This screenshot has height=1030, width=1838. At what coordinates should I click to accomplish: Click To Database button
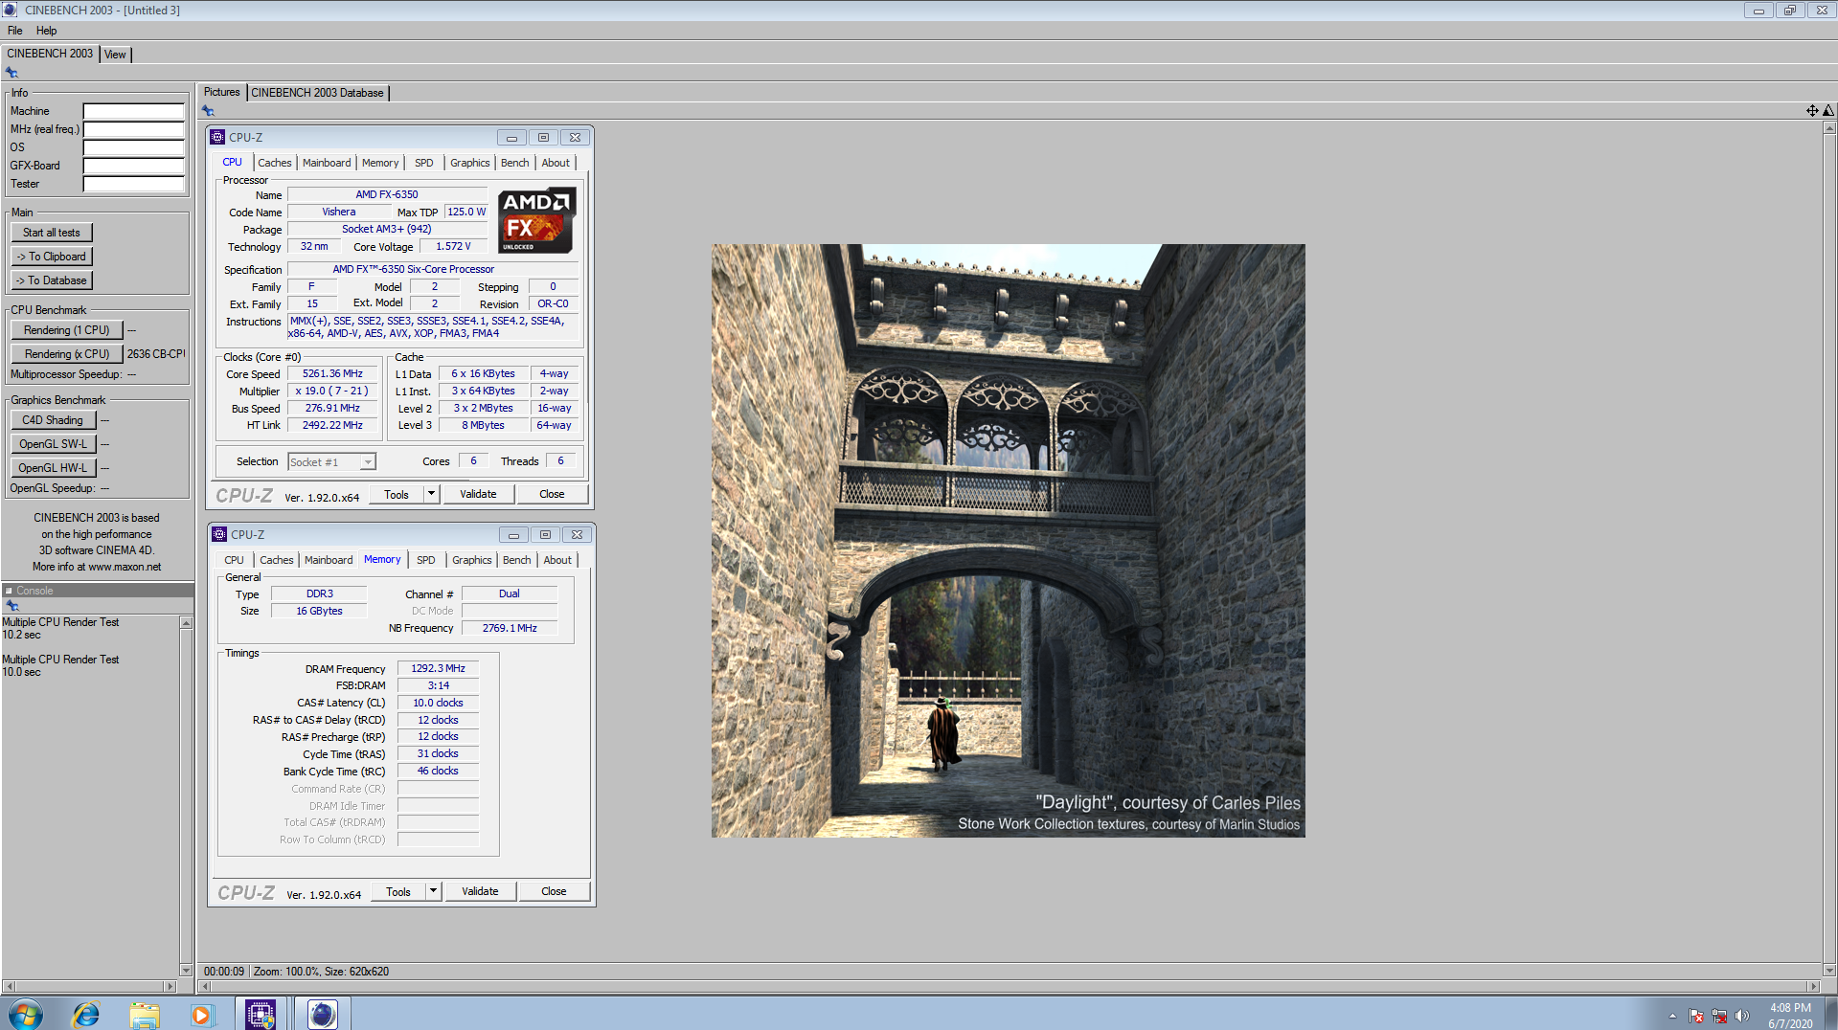point(52,280)
